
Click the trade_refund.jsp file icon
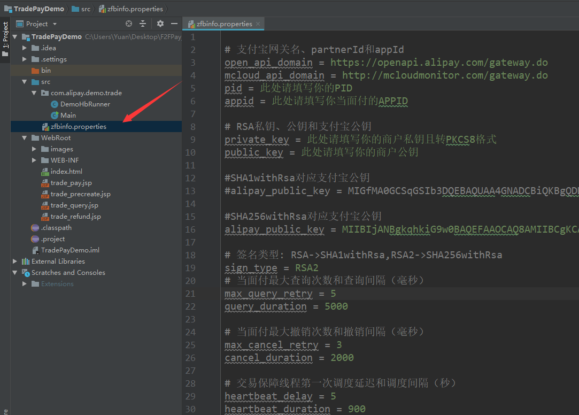pyautogui.click(x=45, y=217)
